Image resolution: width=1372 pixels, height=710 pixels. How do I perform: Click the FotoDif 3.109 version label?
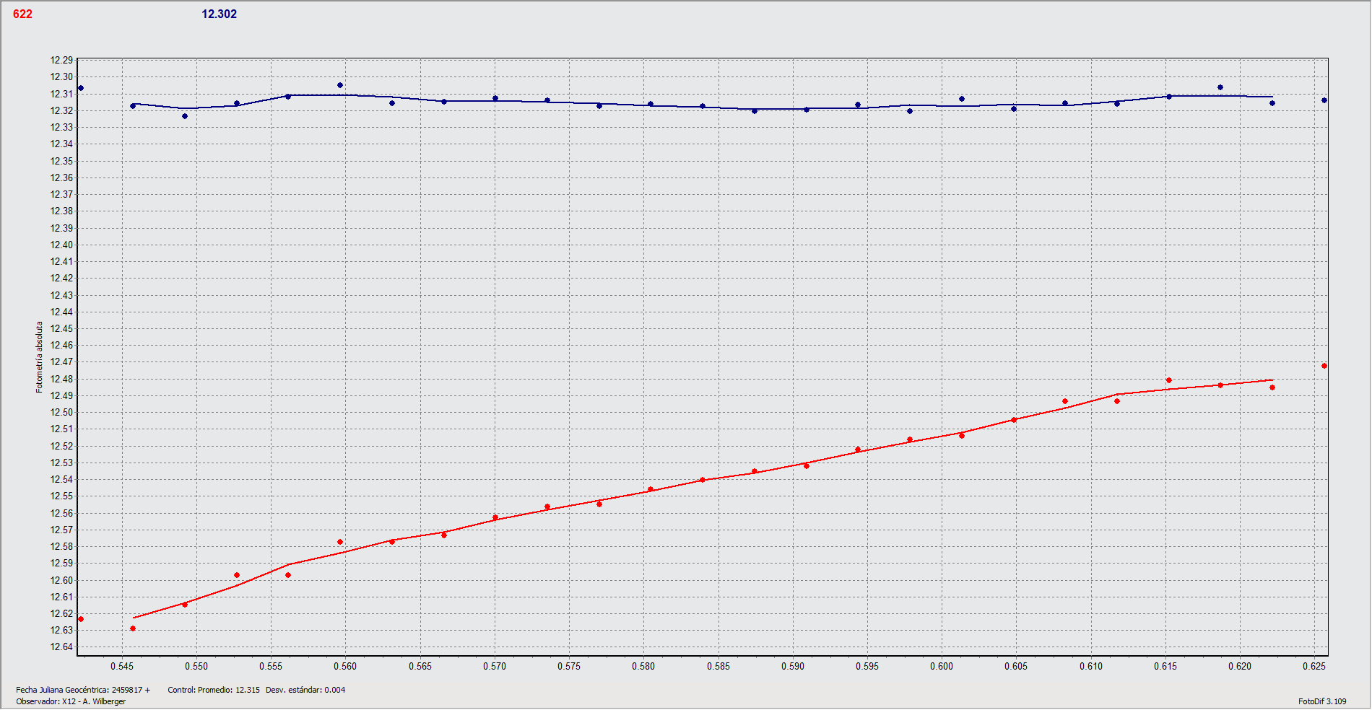[x=1321, y=701]
